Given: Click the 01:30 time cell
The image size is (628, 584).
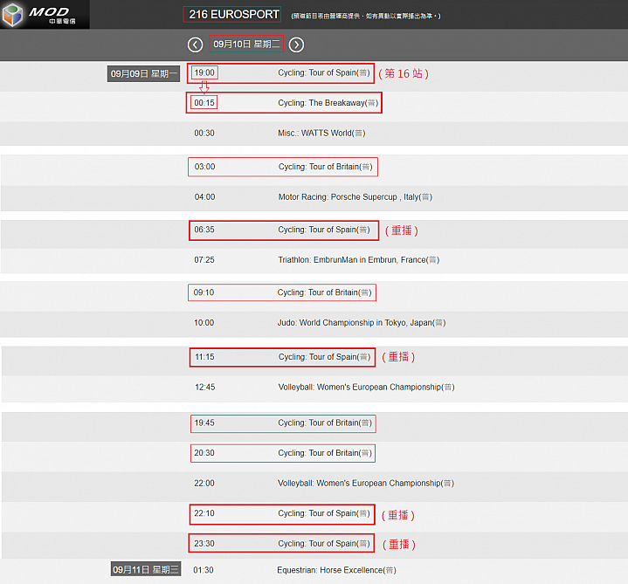Looking at the screenshot, I should coord(204,570).
